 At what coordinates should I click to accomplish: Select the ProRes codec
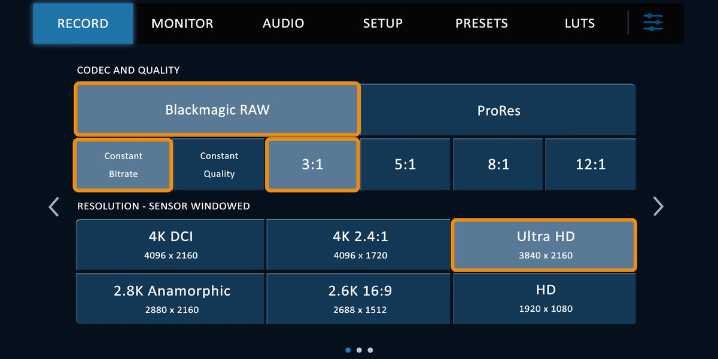point(498,109)
